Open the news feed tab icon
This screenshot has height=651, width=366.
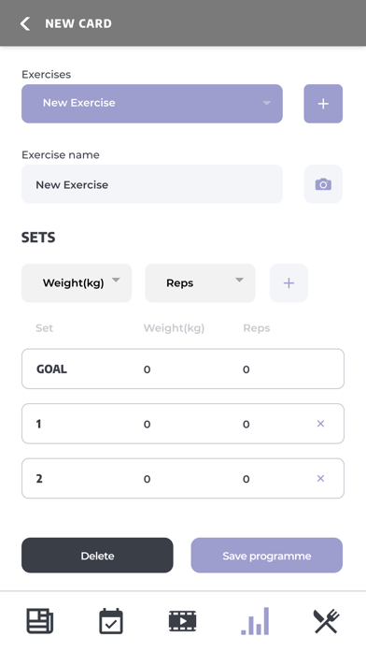(x=40, y=621)
